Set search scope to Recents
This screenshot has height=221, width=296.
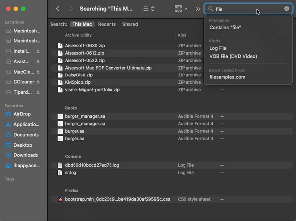click(107, 24)
